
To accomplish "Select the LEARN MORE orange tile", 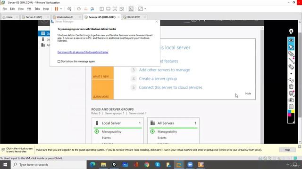I will pos(102,90).
